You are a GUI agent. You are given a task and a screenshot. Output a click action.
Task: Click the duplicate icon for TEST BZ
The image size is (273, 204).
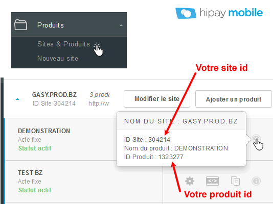coord(235,181)
